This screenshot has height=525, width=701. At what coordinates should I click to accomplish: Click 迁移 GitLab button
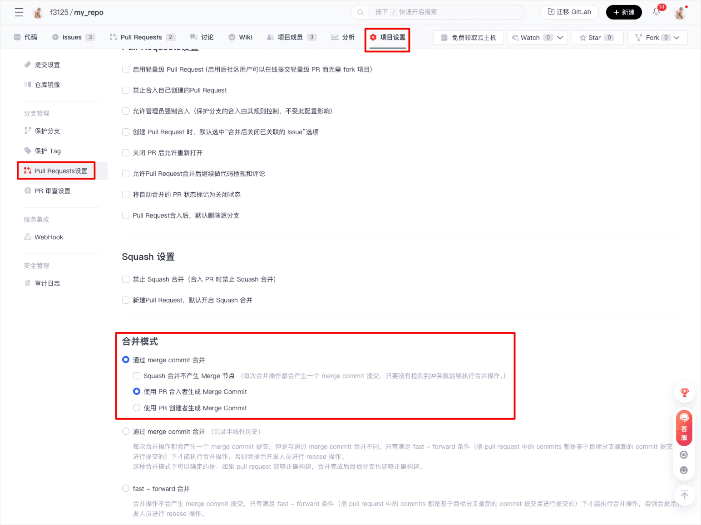click(569, 12)
